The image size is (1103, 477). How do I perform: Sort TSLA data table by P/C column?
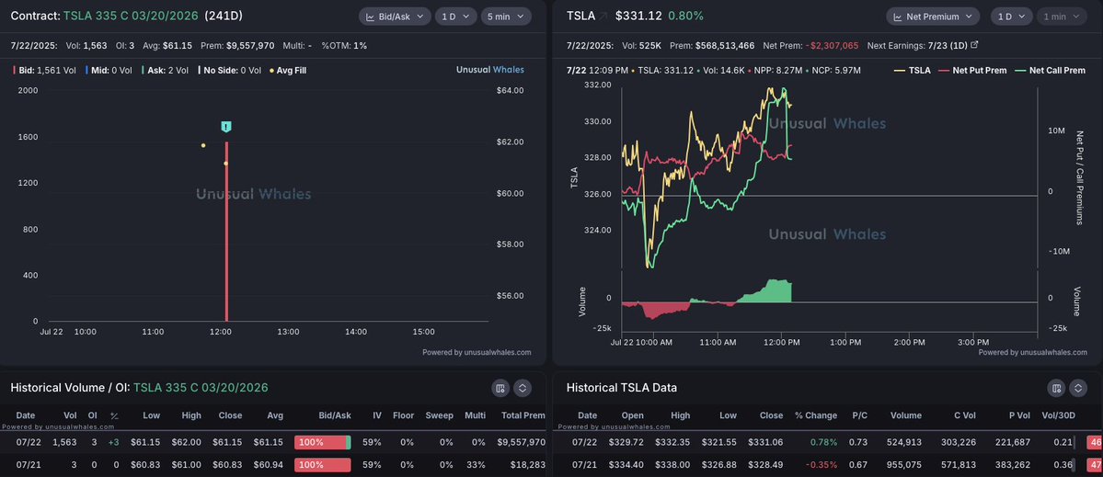coord(859,415)
